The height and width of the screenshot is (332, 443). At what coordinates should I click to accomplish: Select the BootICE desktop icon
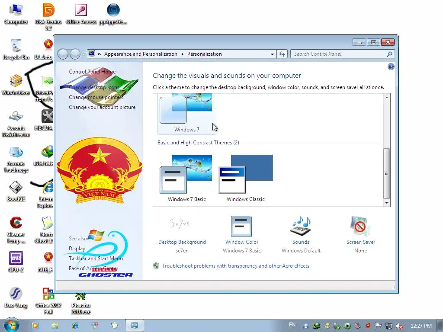(16, 191)
